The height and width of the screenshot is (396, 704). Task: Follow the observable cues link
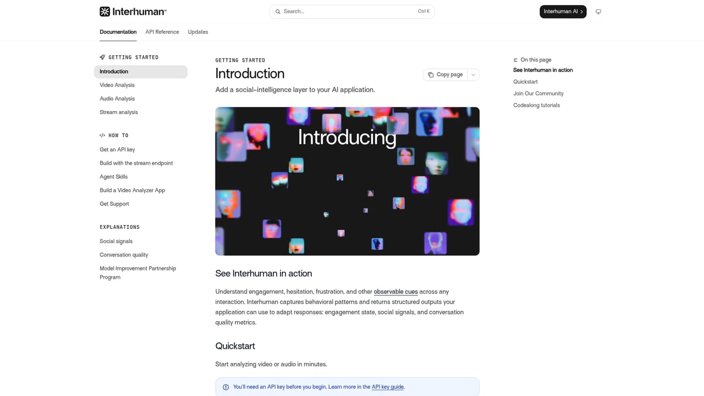click(x=396, y=291)
